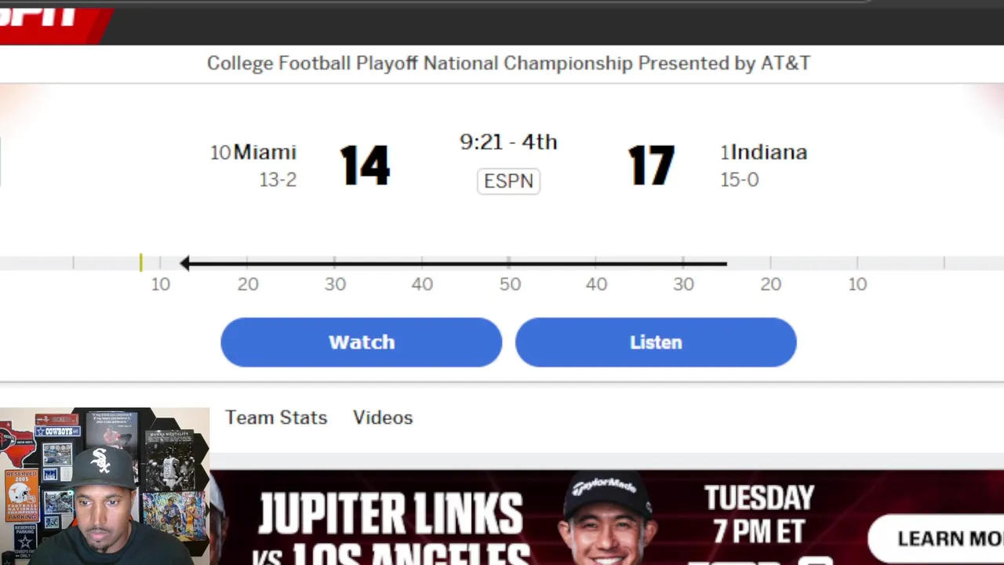The height and width of the screenshot is (565, 1004).
Task: Open the Videos tab
Action: [x=383, y=417]
